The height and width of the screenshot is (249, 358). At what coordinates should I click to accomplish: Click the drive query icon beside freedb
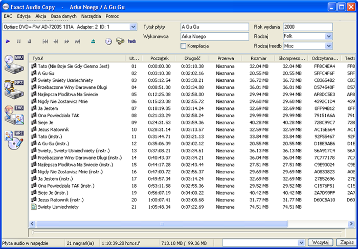click(x=120, y=41)
